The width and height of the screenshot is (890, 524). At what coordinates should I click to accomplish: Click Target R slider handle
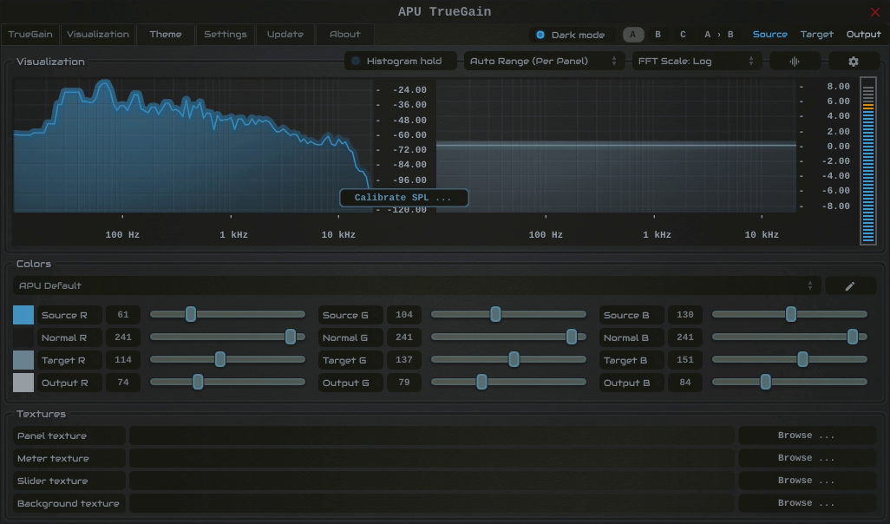pos(220,359)
